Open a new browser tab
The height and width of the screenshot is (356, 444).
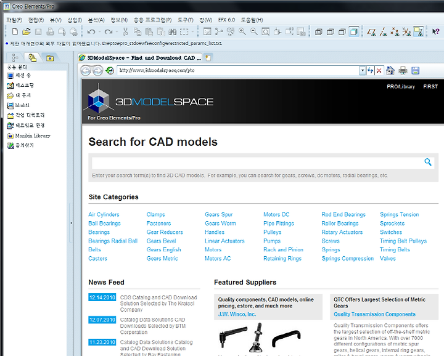pos(208,58)
